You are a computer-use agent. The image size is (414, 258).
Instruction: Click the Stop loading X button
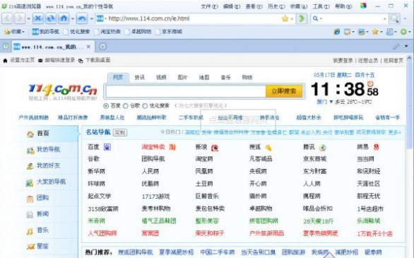click(x=38, y=18)
